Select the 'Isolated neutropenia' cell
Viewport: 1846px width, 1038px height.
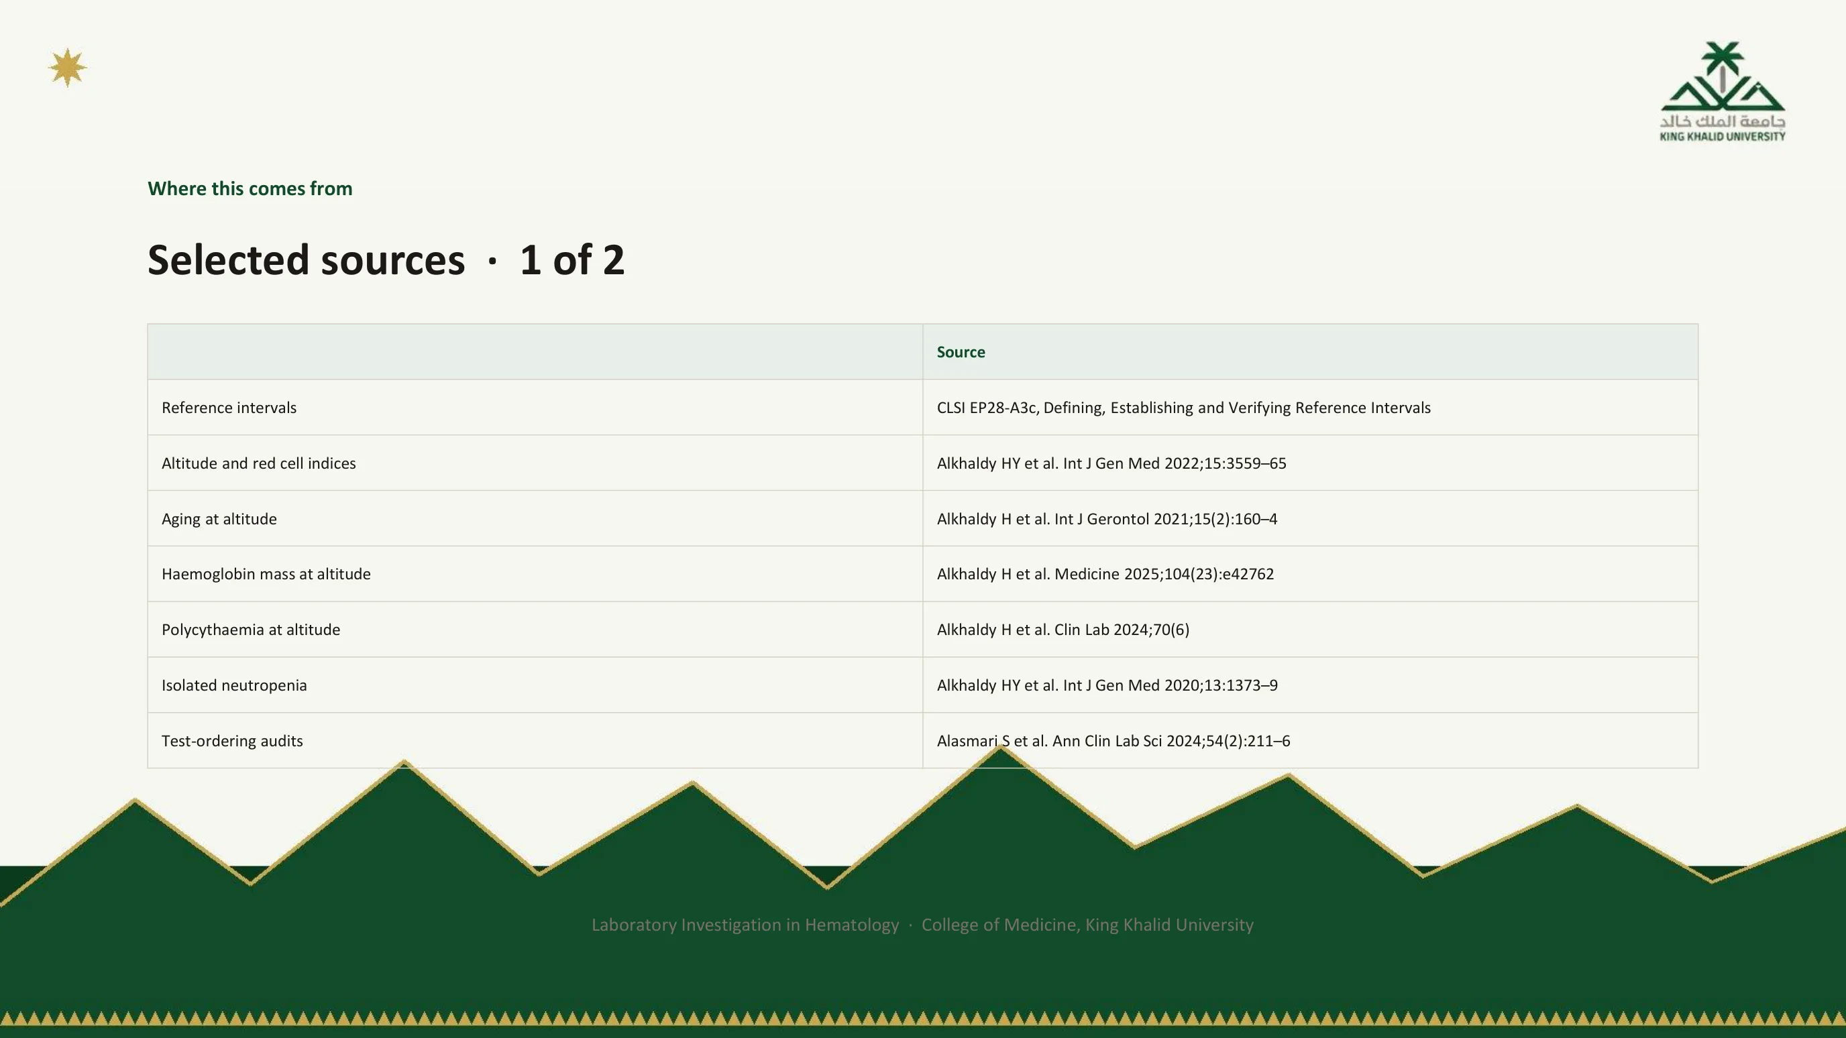(535, 685)
